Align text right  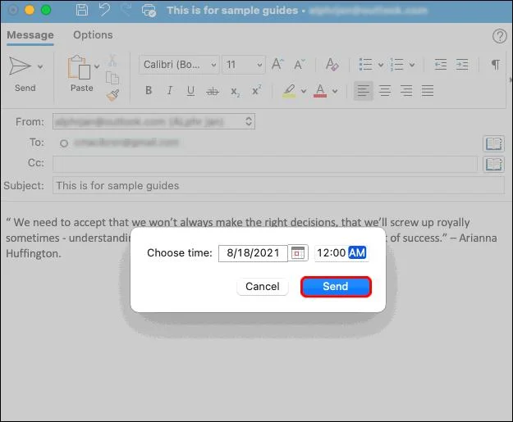coord(406,90)
